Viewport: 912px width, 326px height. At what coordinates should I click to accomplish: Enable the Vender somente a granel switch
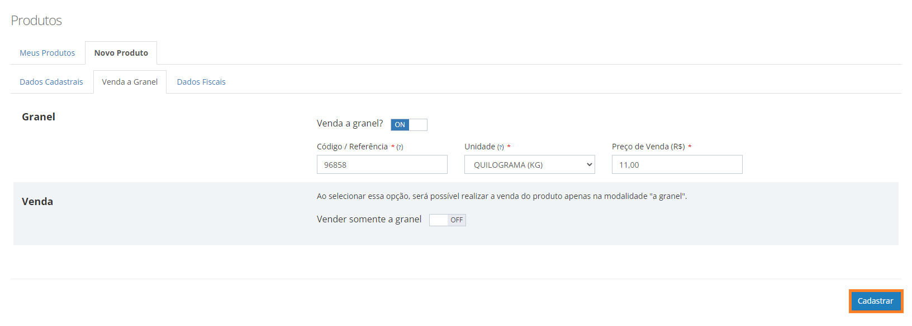(x=448, y=220)
